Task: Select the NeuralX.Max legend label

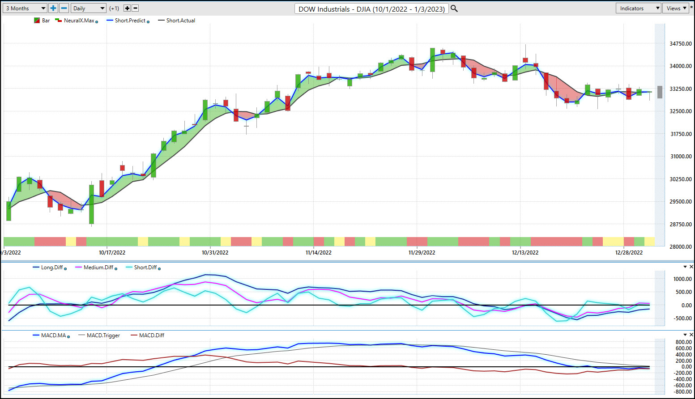Action: [x=79, y=21]
